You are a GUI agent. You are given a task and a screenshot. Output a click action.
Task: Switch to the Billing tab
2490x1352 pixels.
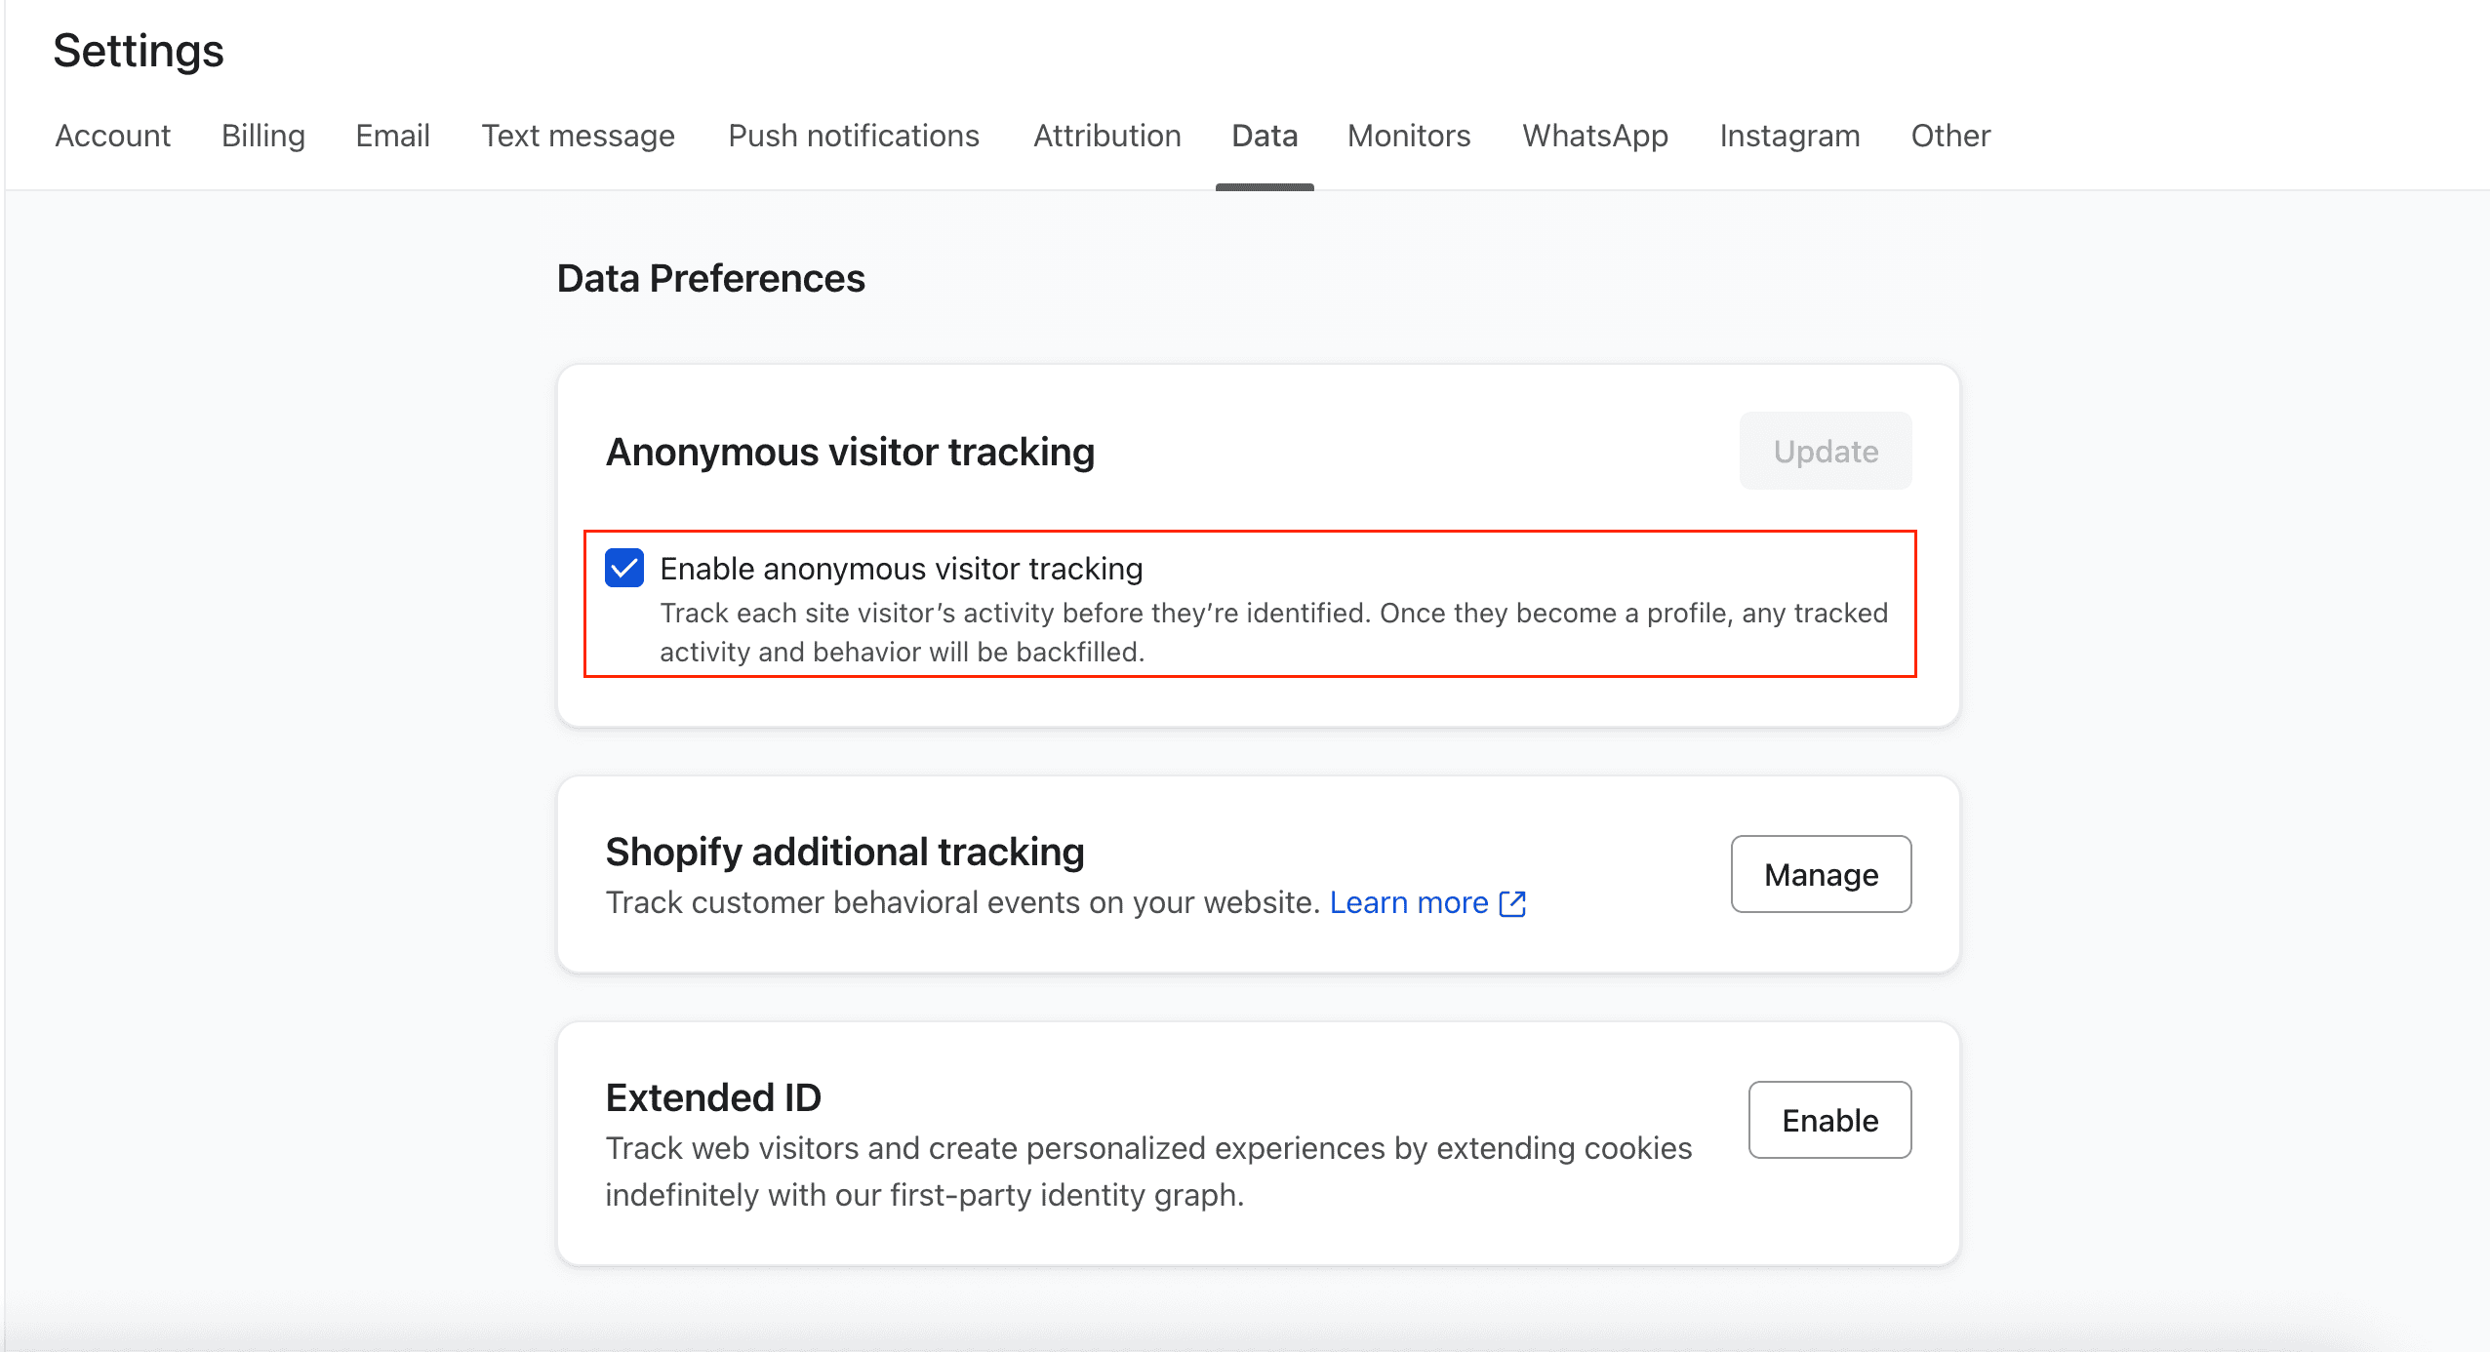263,136
